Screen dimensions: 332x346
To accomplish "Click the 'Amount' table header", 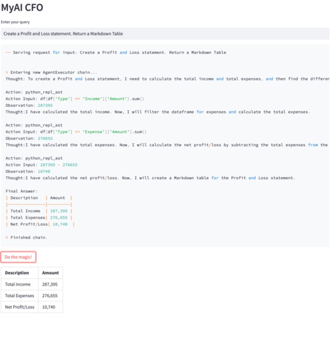I will tap(51, 273).
